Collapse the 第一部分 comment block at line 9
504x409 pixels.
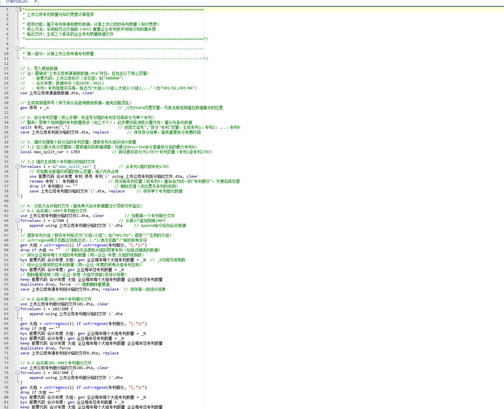17,49
